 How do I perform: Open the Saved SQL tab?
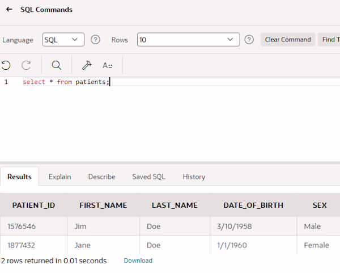click(x=148, y=177)
